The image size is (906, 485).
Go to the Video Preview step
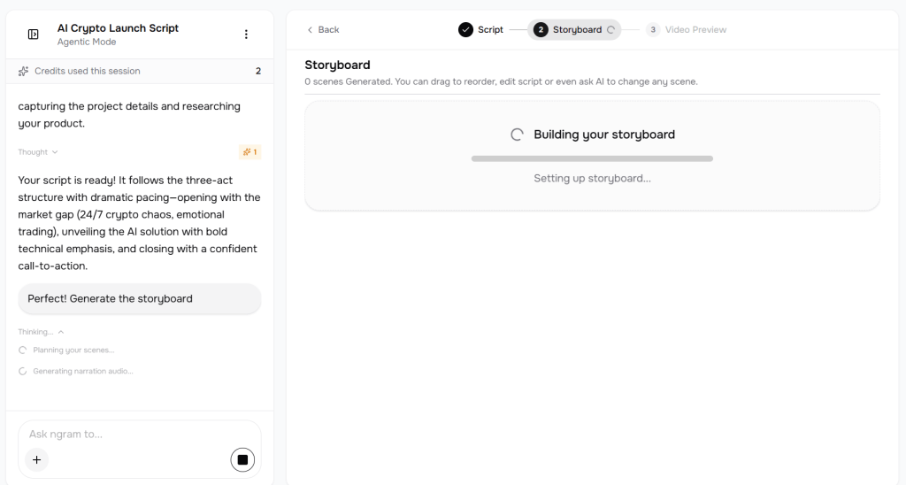coord(695,30)
